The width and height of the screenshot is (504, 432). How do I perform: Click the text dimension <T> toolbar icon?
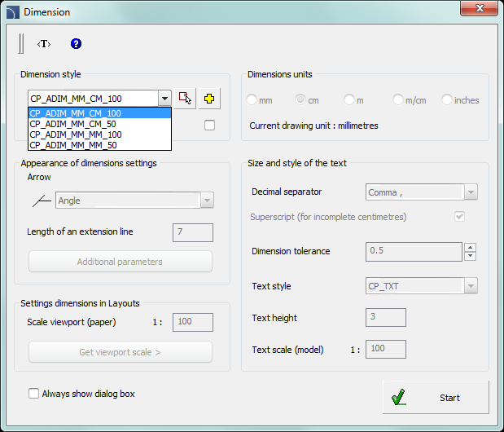point(43,44)
